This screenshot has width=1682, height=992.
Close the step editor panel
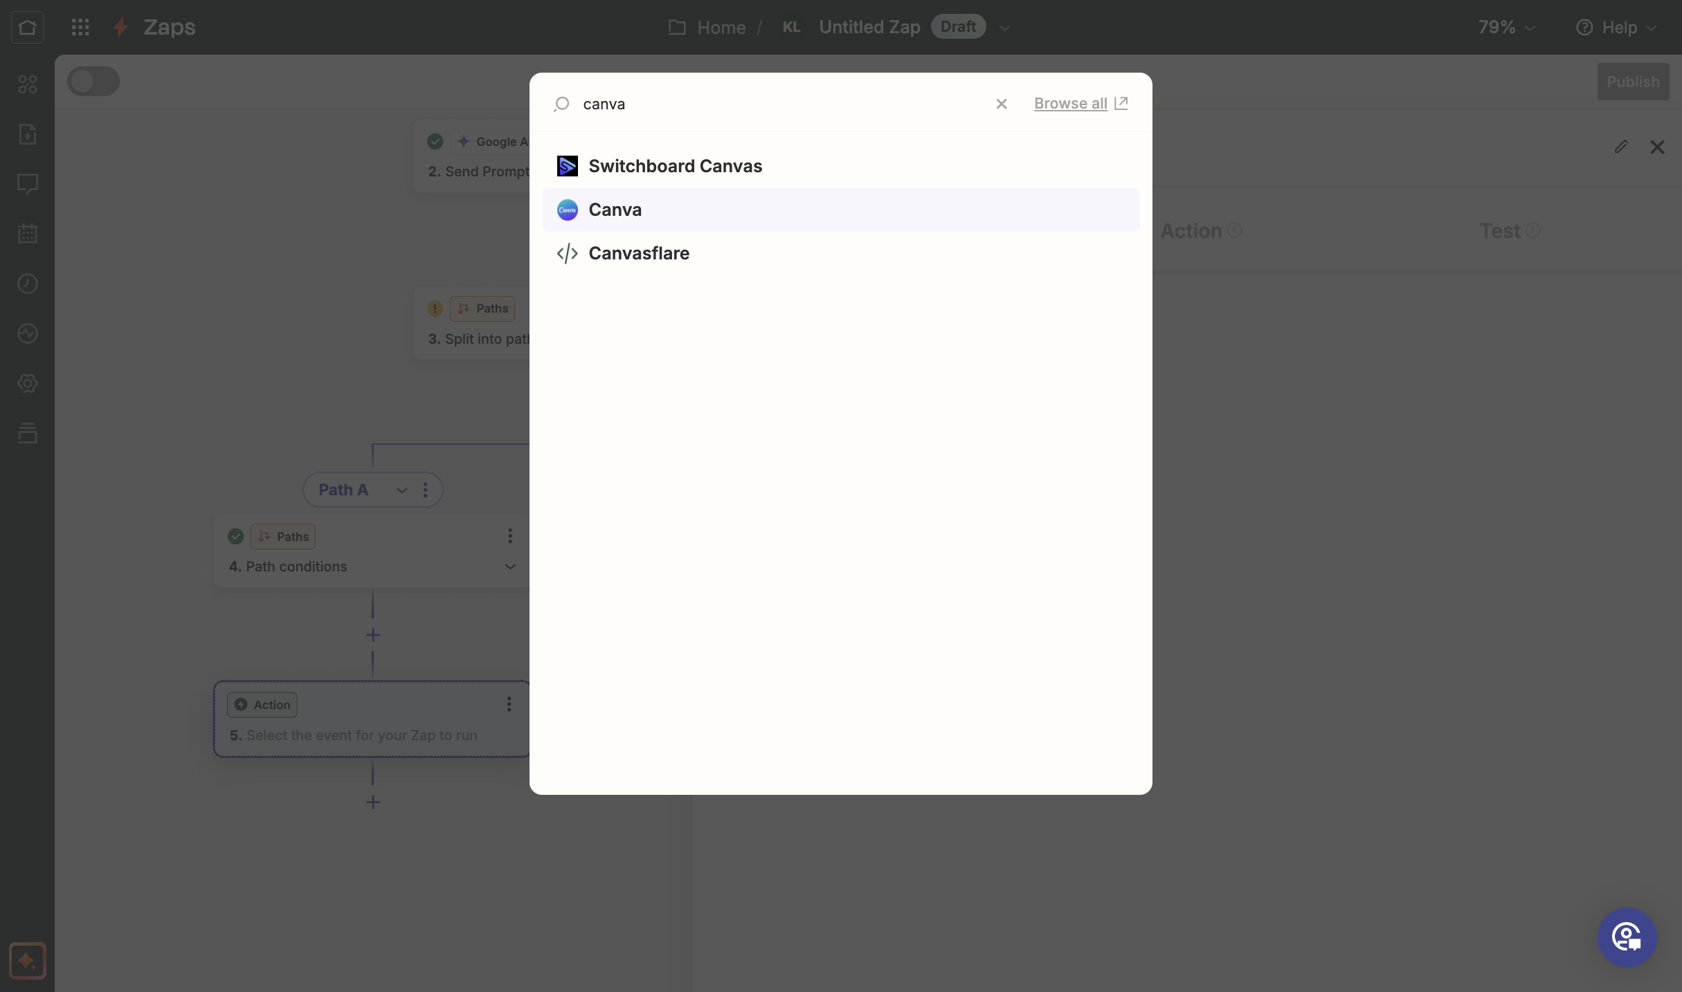click(x=1657, y=147)
